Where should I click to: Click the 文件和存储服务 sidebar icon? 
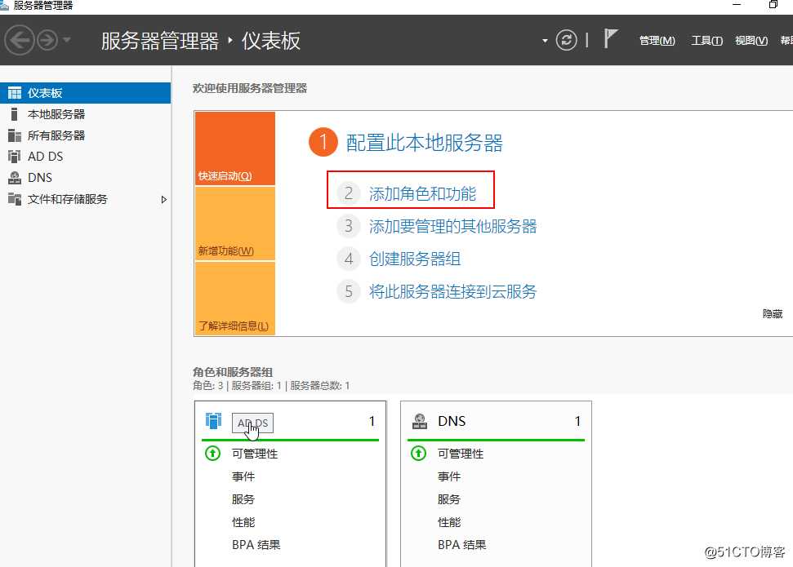click(x=15, y=198)
